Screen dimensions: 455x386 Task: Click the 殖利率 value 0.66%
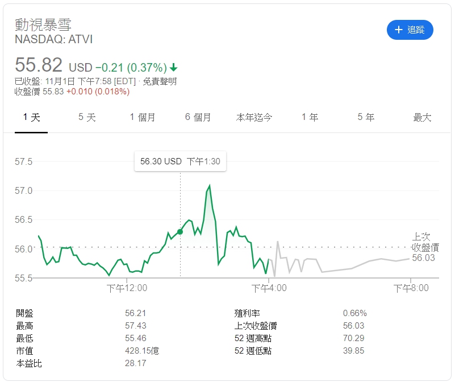point(355,313)
